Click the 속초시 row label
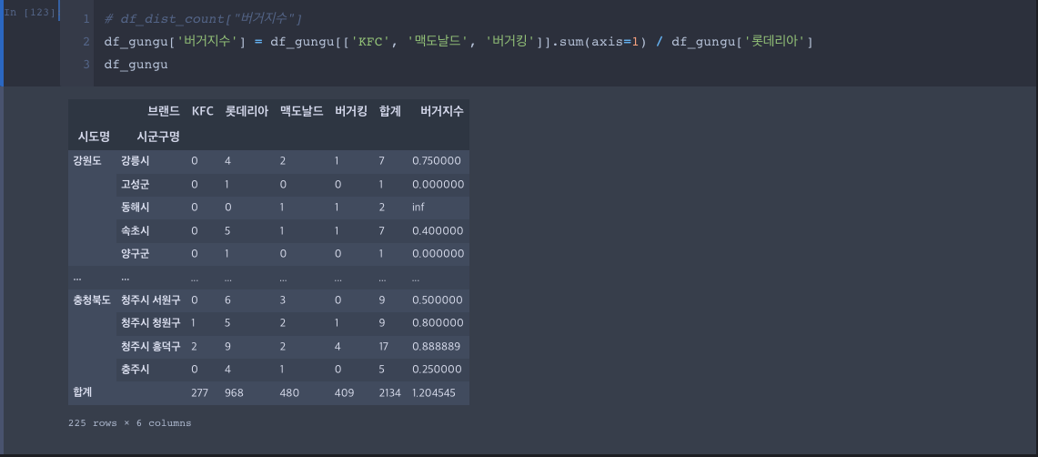The width and height of the screenshot is (1038, 457). tap(135, 230)
